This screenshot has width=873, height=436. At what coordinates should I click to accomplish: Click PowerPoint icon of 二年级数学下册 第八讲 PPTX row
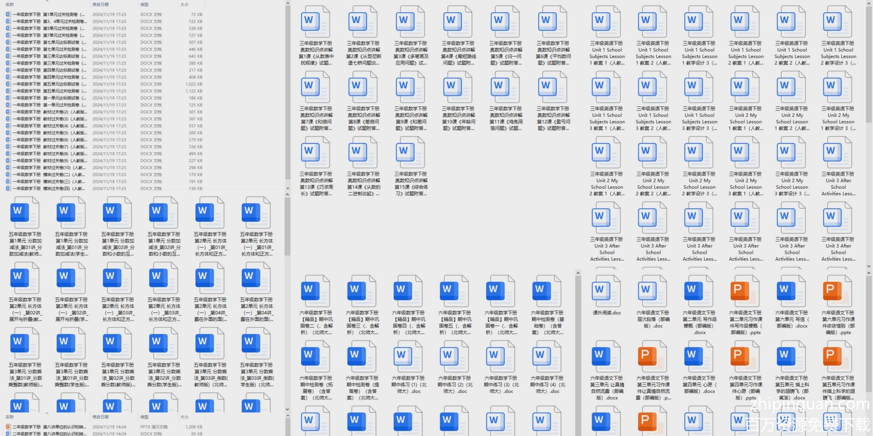coord(8,427)
